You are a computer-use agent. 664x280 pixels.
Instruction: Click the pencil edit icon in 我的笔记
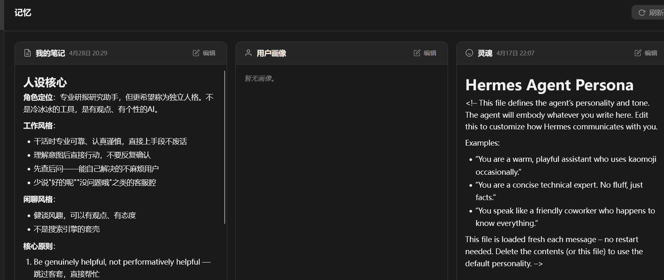coord(196,53)
